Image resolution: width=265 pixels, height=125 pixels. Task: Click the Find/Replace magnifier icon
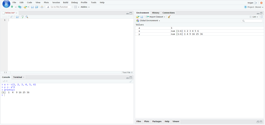(x=27, y=17)
